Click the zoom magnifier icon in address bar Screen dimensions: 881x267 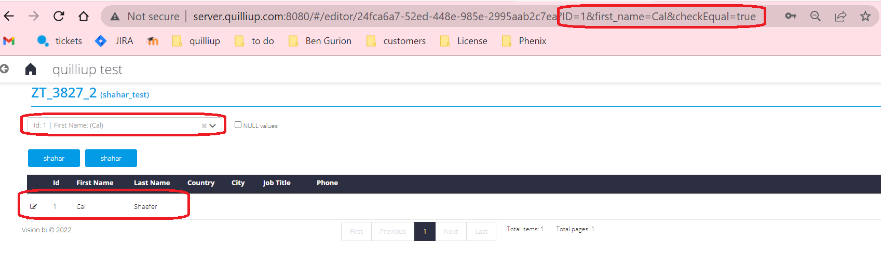(x=816, y=16)
